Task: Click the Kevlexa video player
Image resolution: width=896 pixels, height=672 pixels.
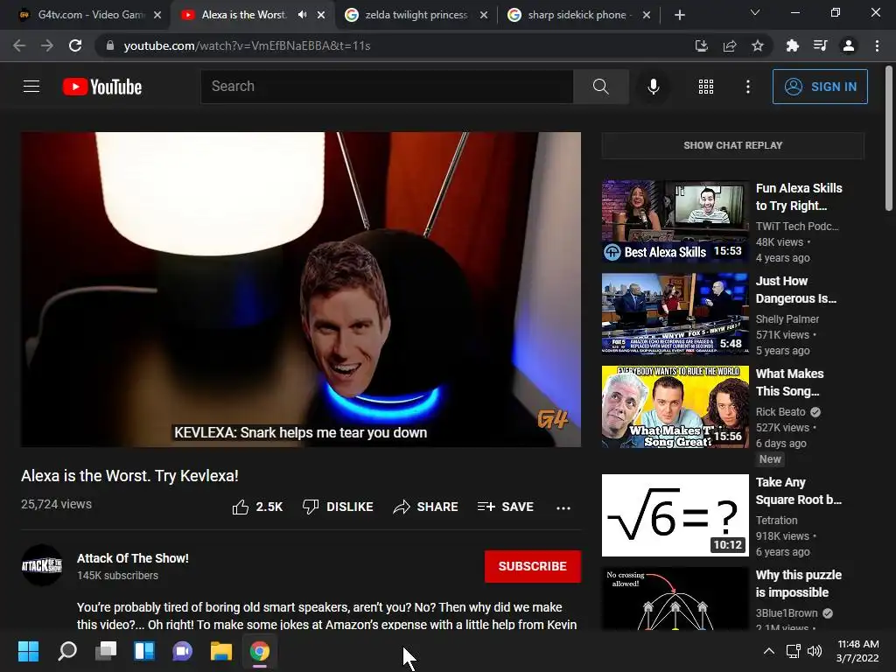Action: [x=301, y=289]
